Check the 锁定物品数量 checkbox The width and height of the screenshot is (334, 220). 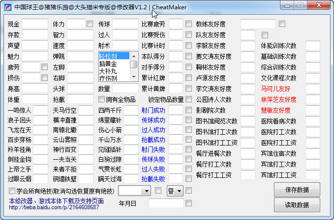click(x=188, y=99)
